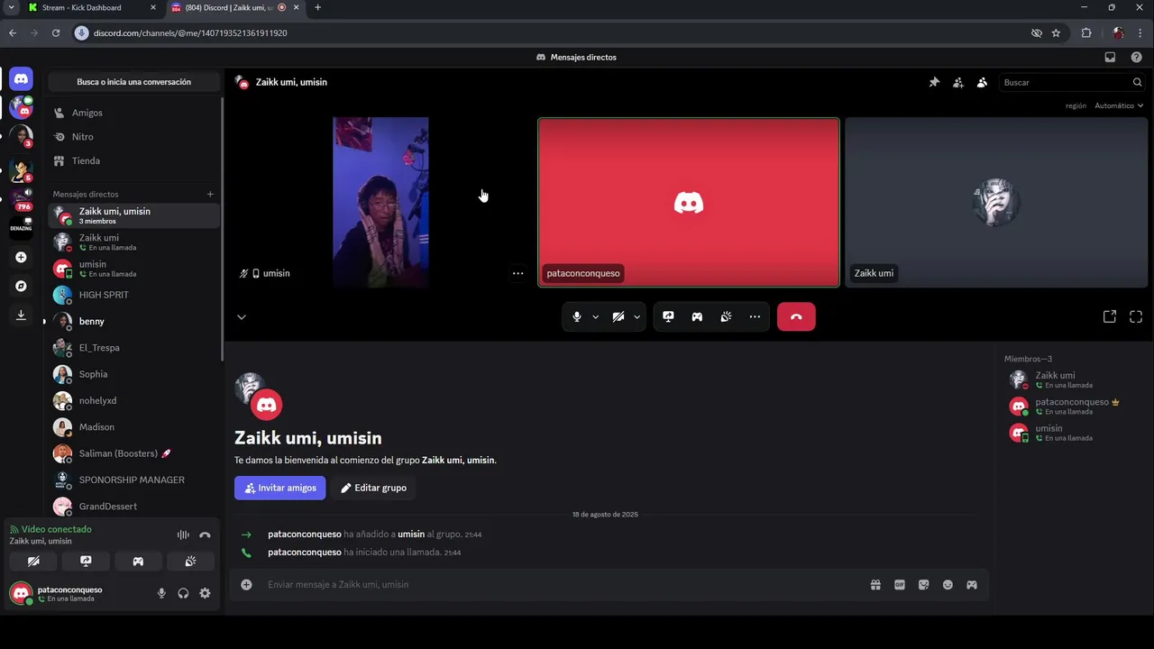Open DM with Sophia
This screenshot has height=649, width=1154.
tap(133, 374)
